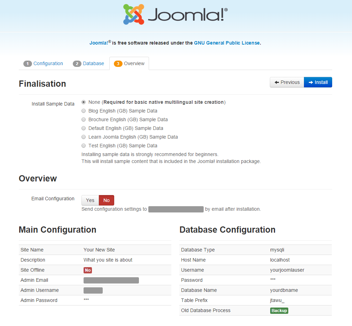Viewport: 352px width, 326px height.
Task: Click the Joomla! logo at top
Action: pos(175,14)
